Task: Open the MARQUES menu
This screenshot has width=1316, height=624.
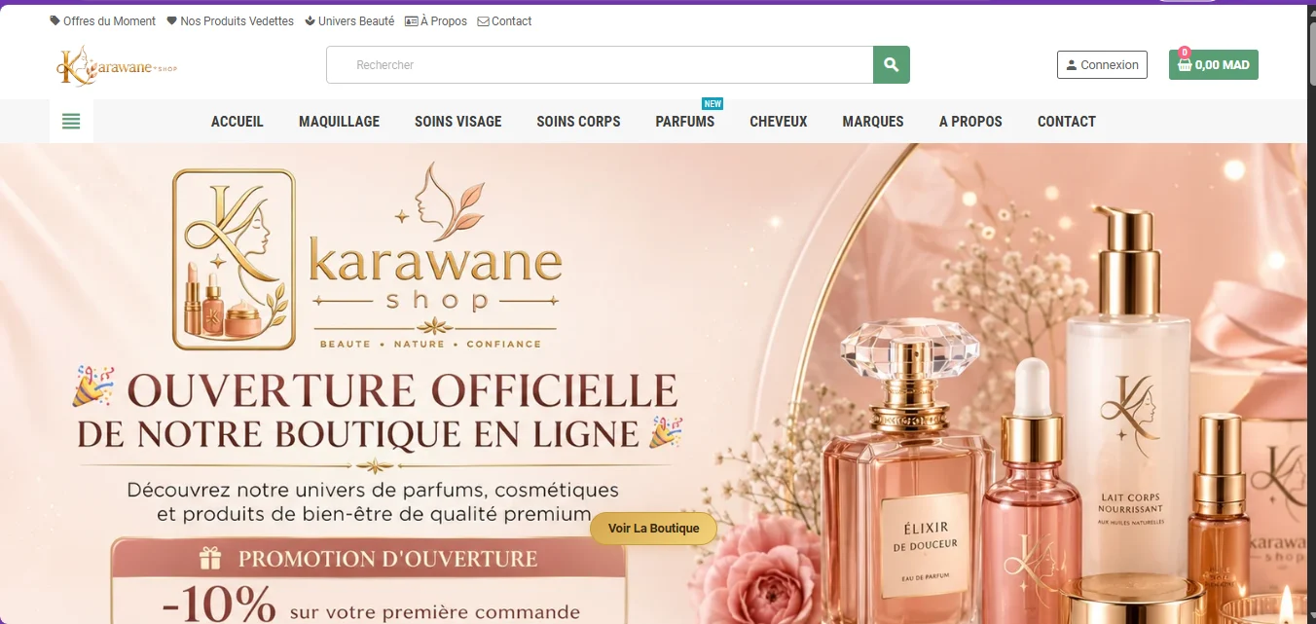Action: (x=873, y=122)
